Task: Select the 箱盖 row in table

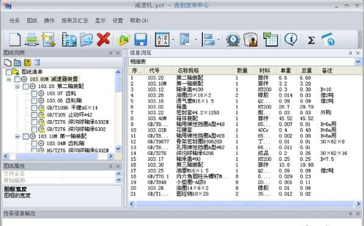Action: click(x=245, y=107)
